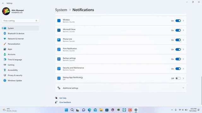Viewport: 202px width, 113px height.
Task: Open the Chat app in taskbar
Action: coord(84,110)
